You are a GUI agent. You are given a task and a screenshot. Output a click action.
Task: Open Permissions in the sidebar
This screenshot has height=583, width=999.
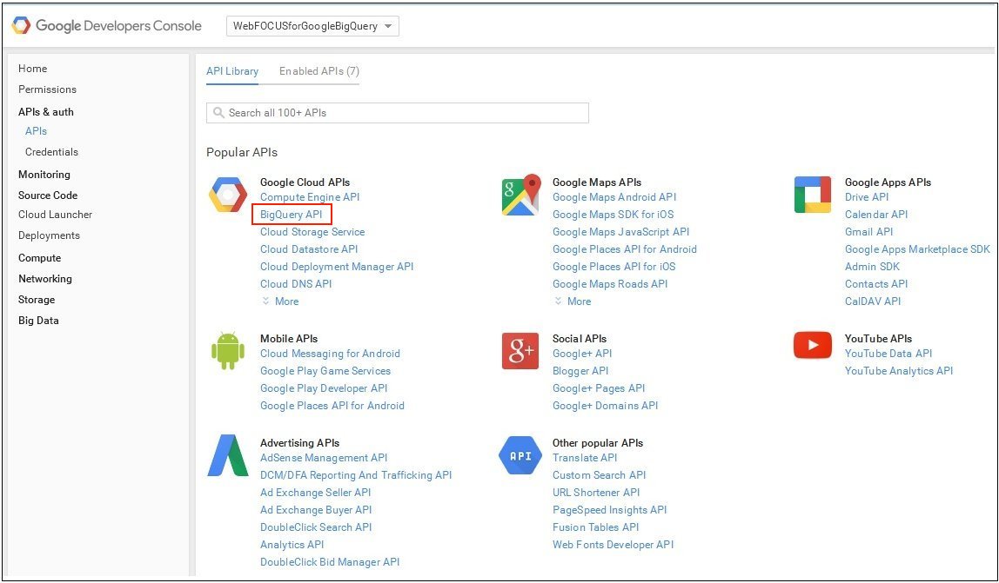47,89
